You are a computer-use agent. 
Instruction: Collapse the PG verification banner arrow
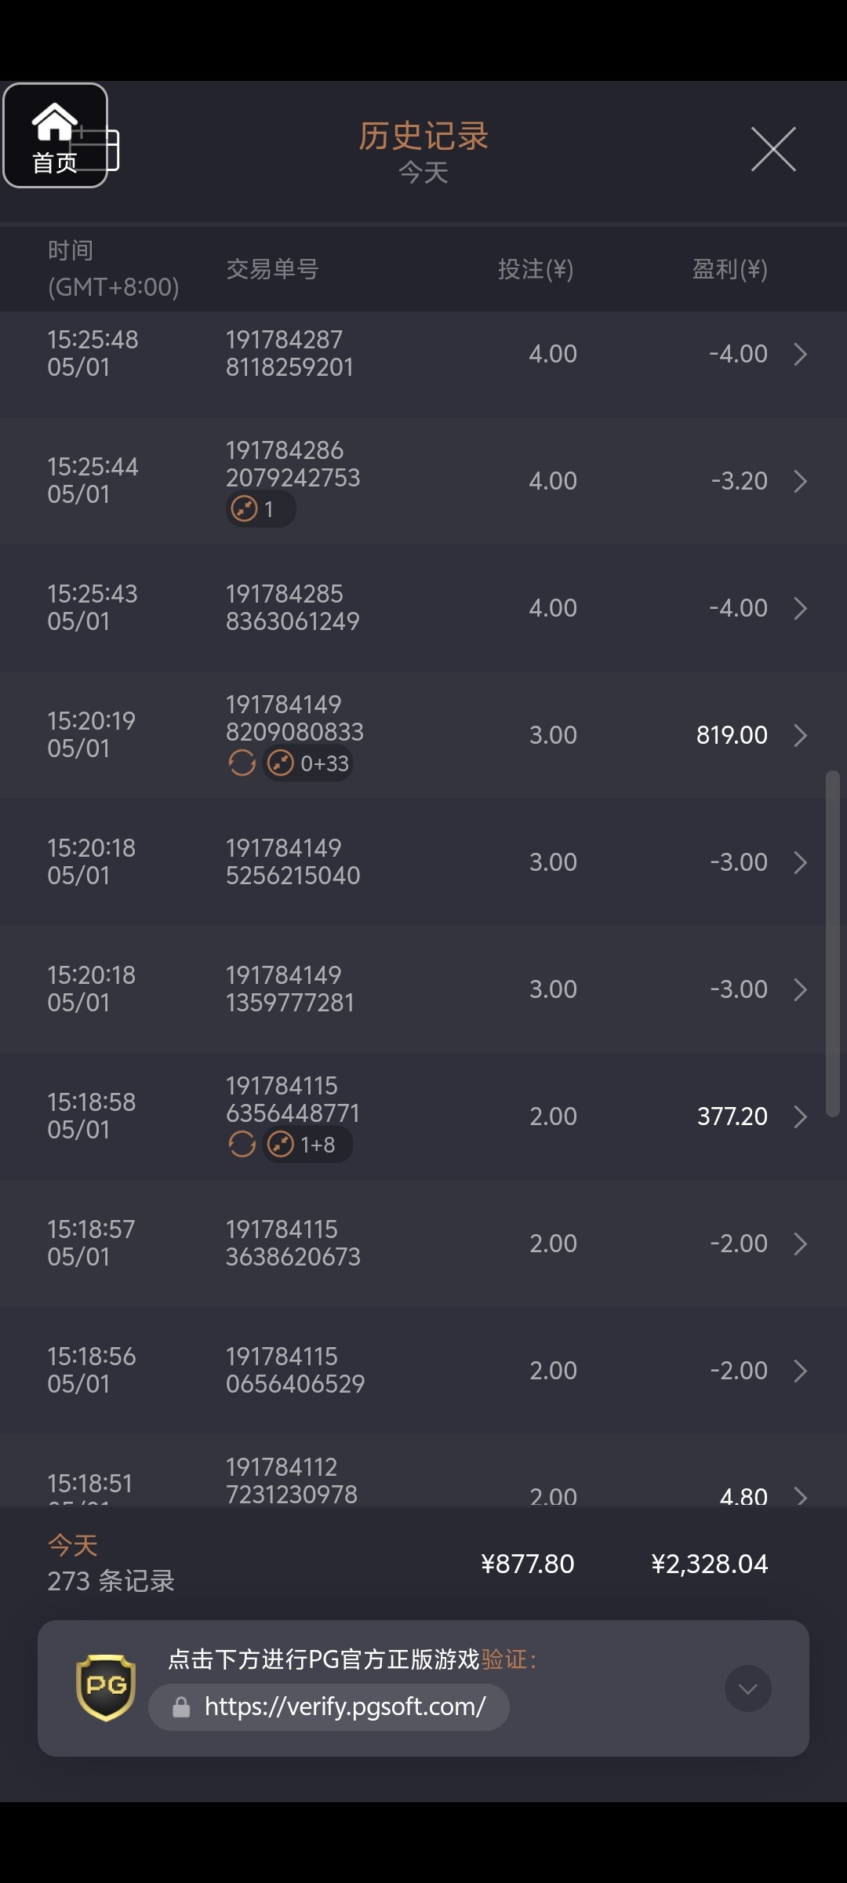pyautogui.click(x=747, y=1688)
